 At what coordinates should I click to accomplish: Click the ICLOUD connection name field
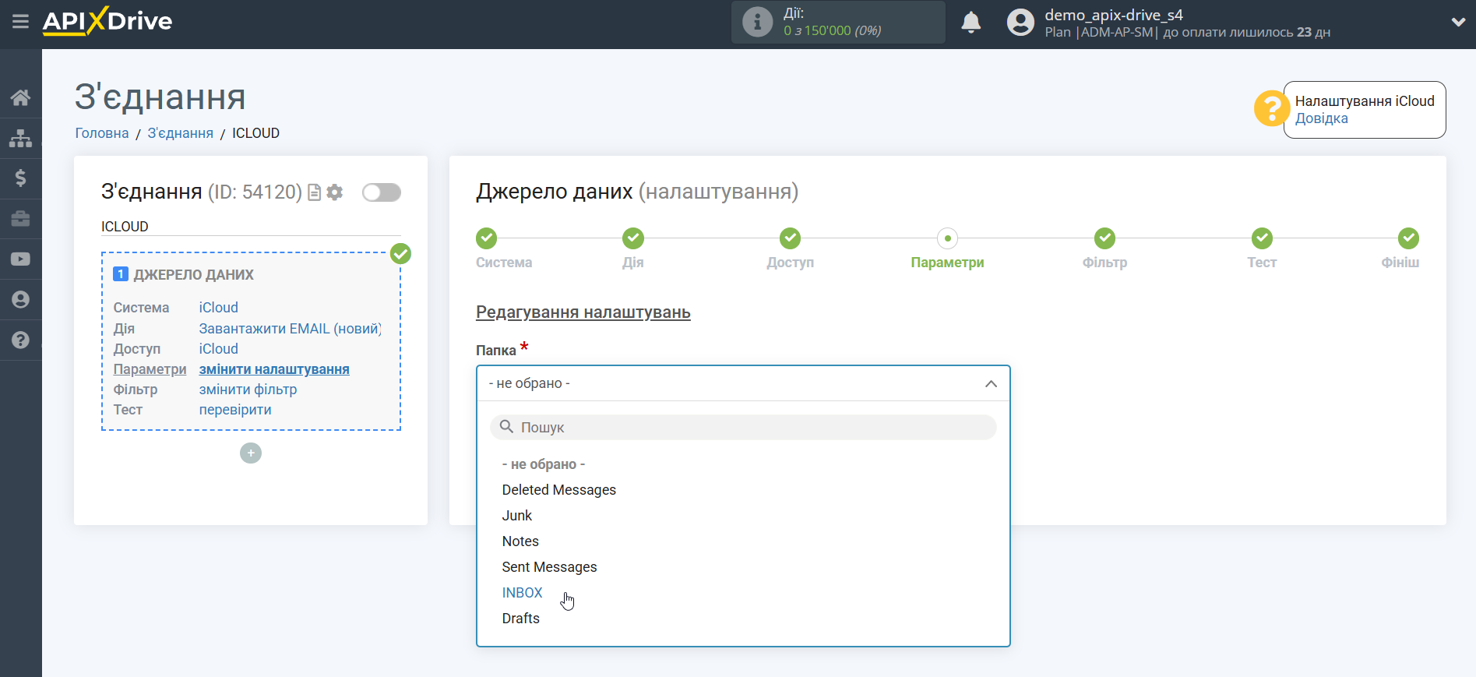(x=251, y=227)
